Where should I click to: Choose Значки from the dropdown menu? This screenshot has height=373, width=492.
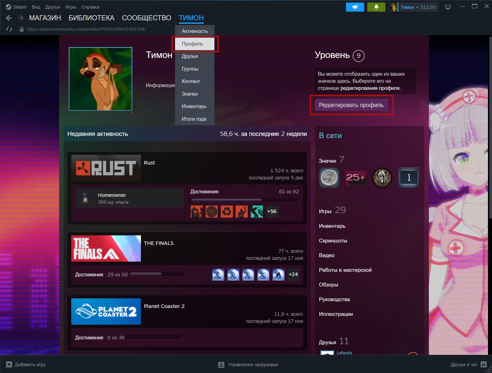[195, 94]
